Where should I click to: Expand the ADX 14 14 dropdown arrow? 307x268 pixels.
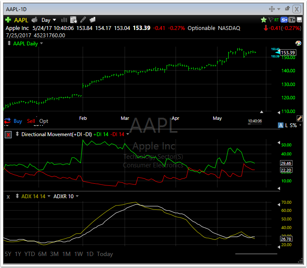[49, 196]
